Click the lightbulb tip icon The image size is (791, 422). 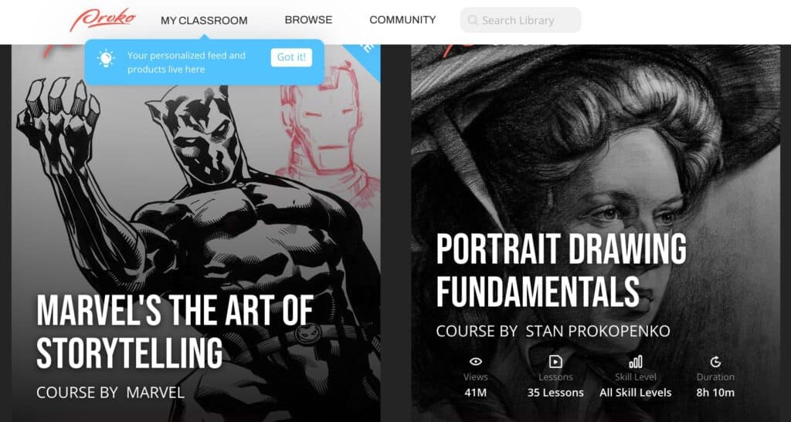pyautogui.click(x=106, y=59)
